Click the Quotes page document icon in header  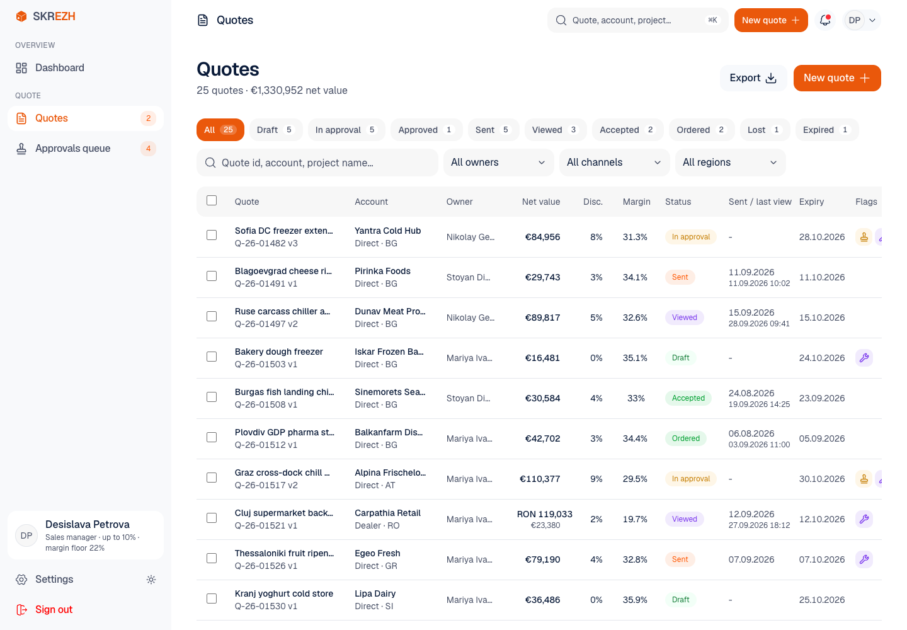tap(203, 20)
